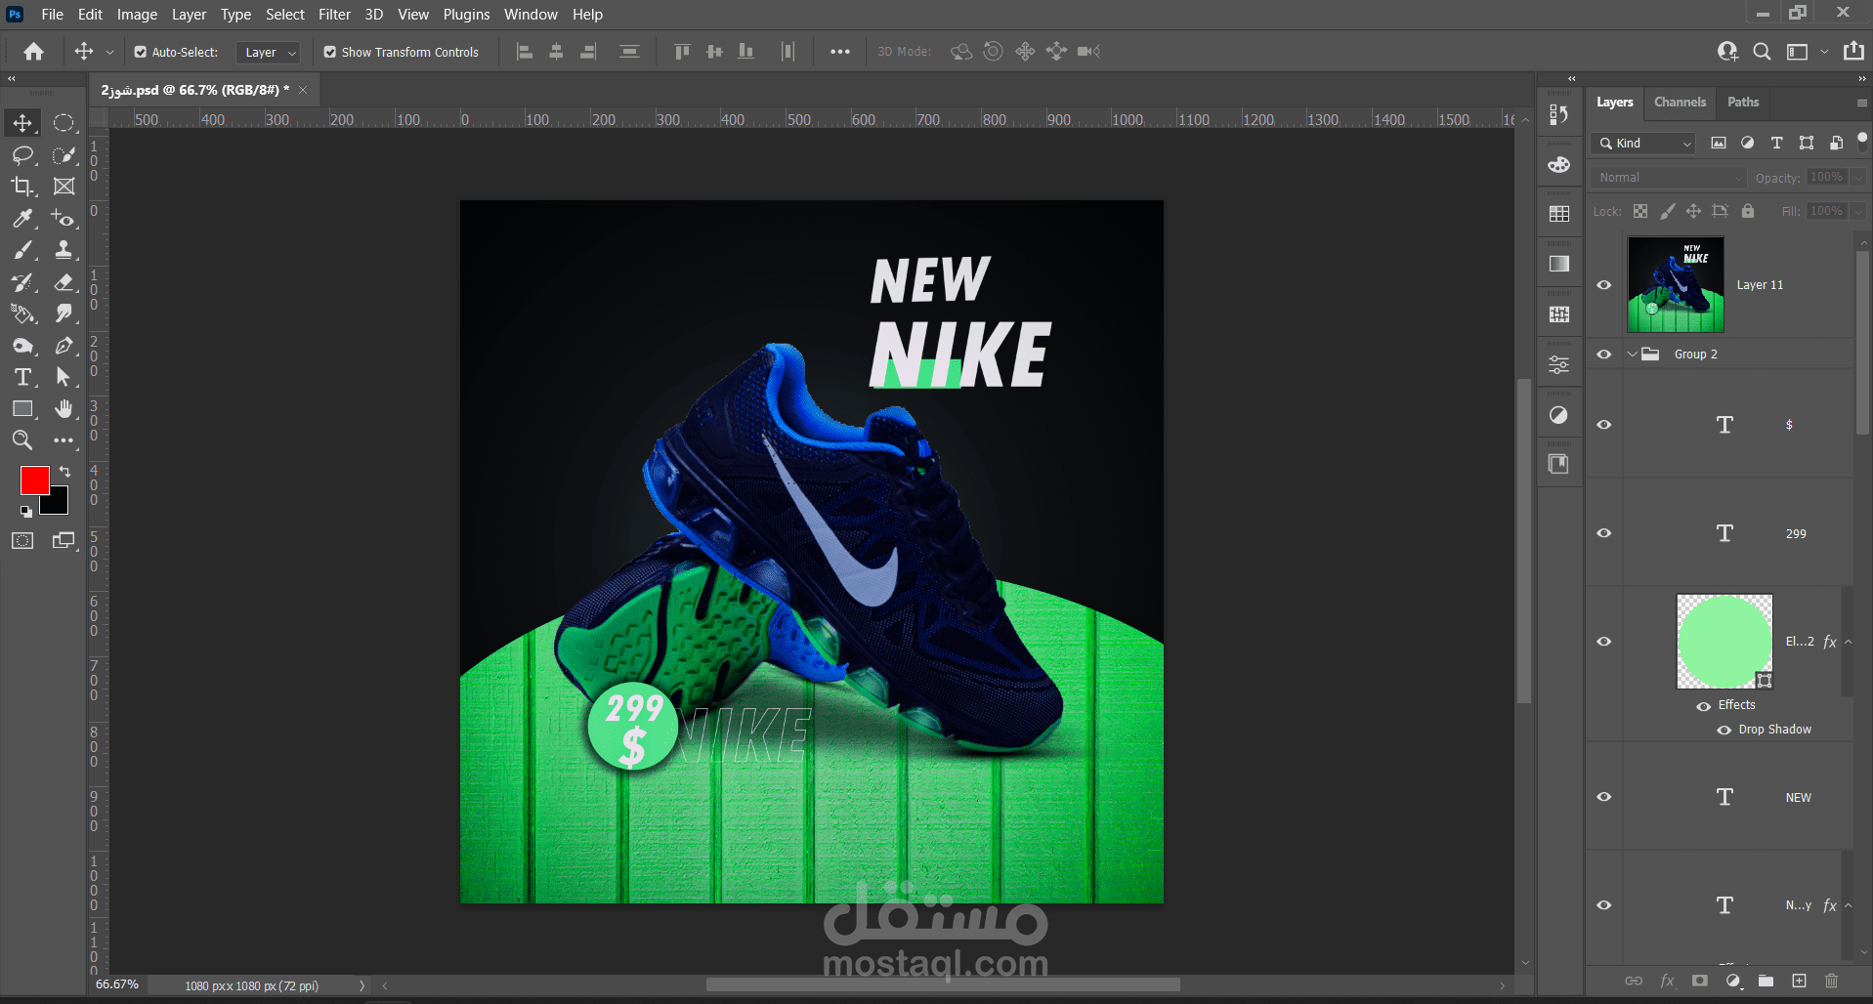Click the Share button
Viewport: 1873px width, 1004px height.
click(x=1853, y=52)
